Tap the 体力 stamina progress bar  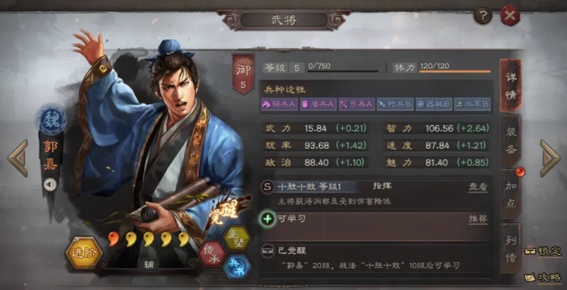pos(455,71)
